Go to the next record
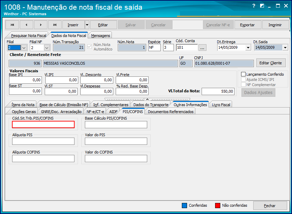Image resolution: width=292 pixels, height=214 pixels. coord(41,25)
